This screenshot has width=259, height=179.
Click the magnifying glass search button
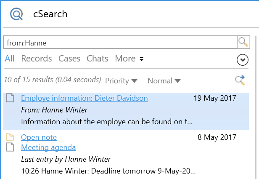(243, 42)
